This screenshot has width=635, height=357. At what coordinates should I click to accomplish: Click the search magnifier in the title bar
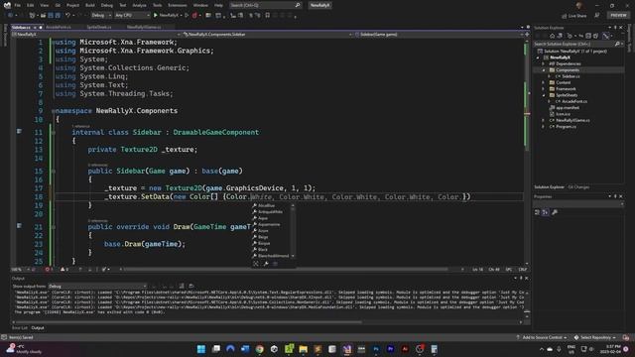pos(298,5)
